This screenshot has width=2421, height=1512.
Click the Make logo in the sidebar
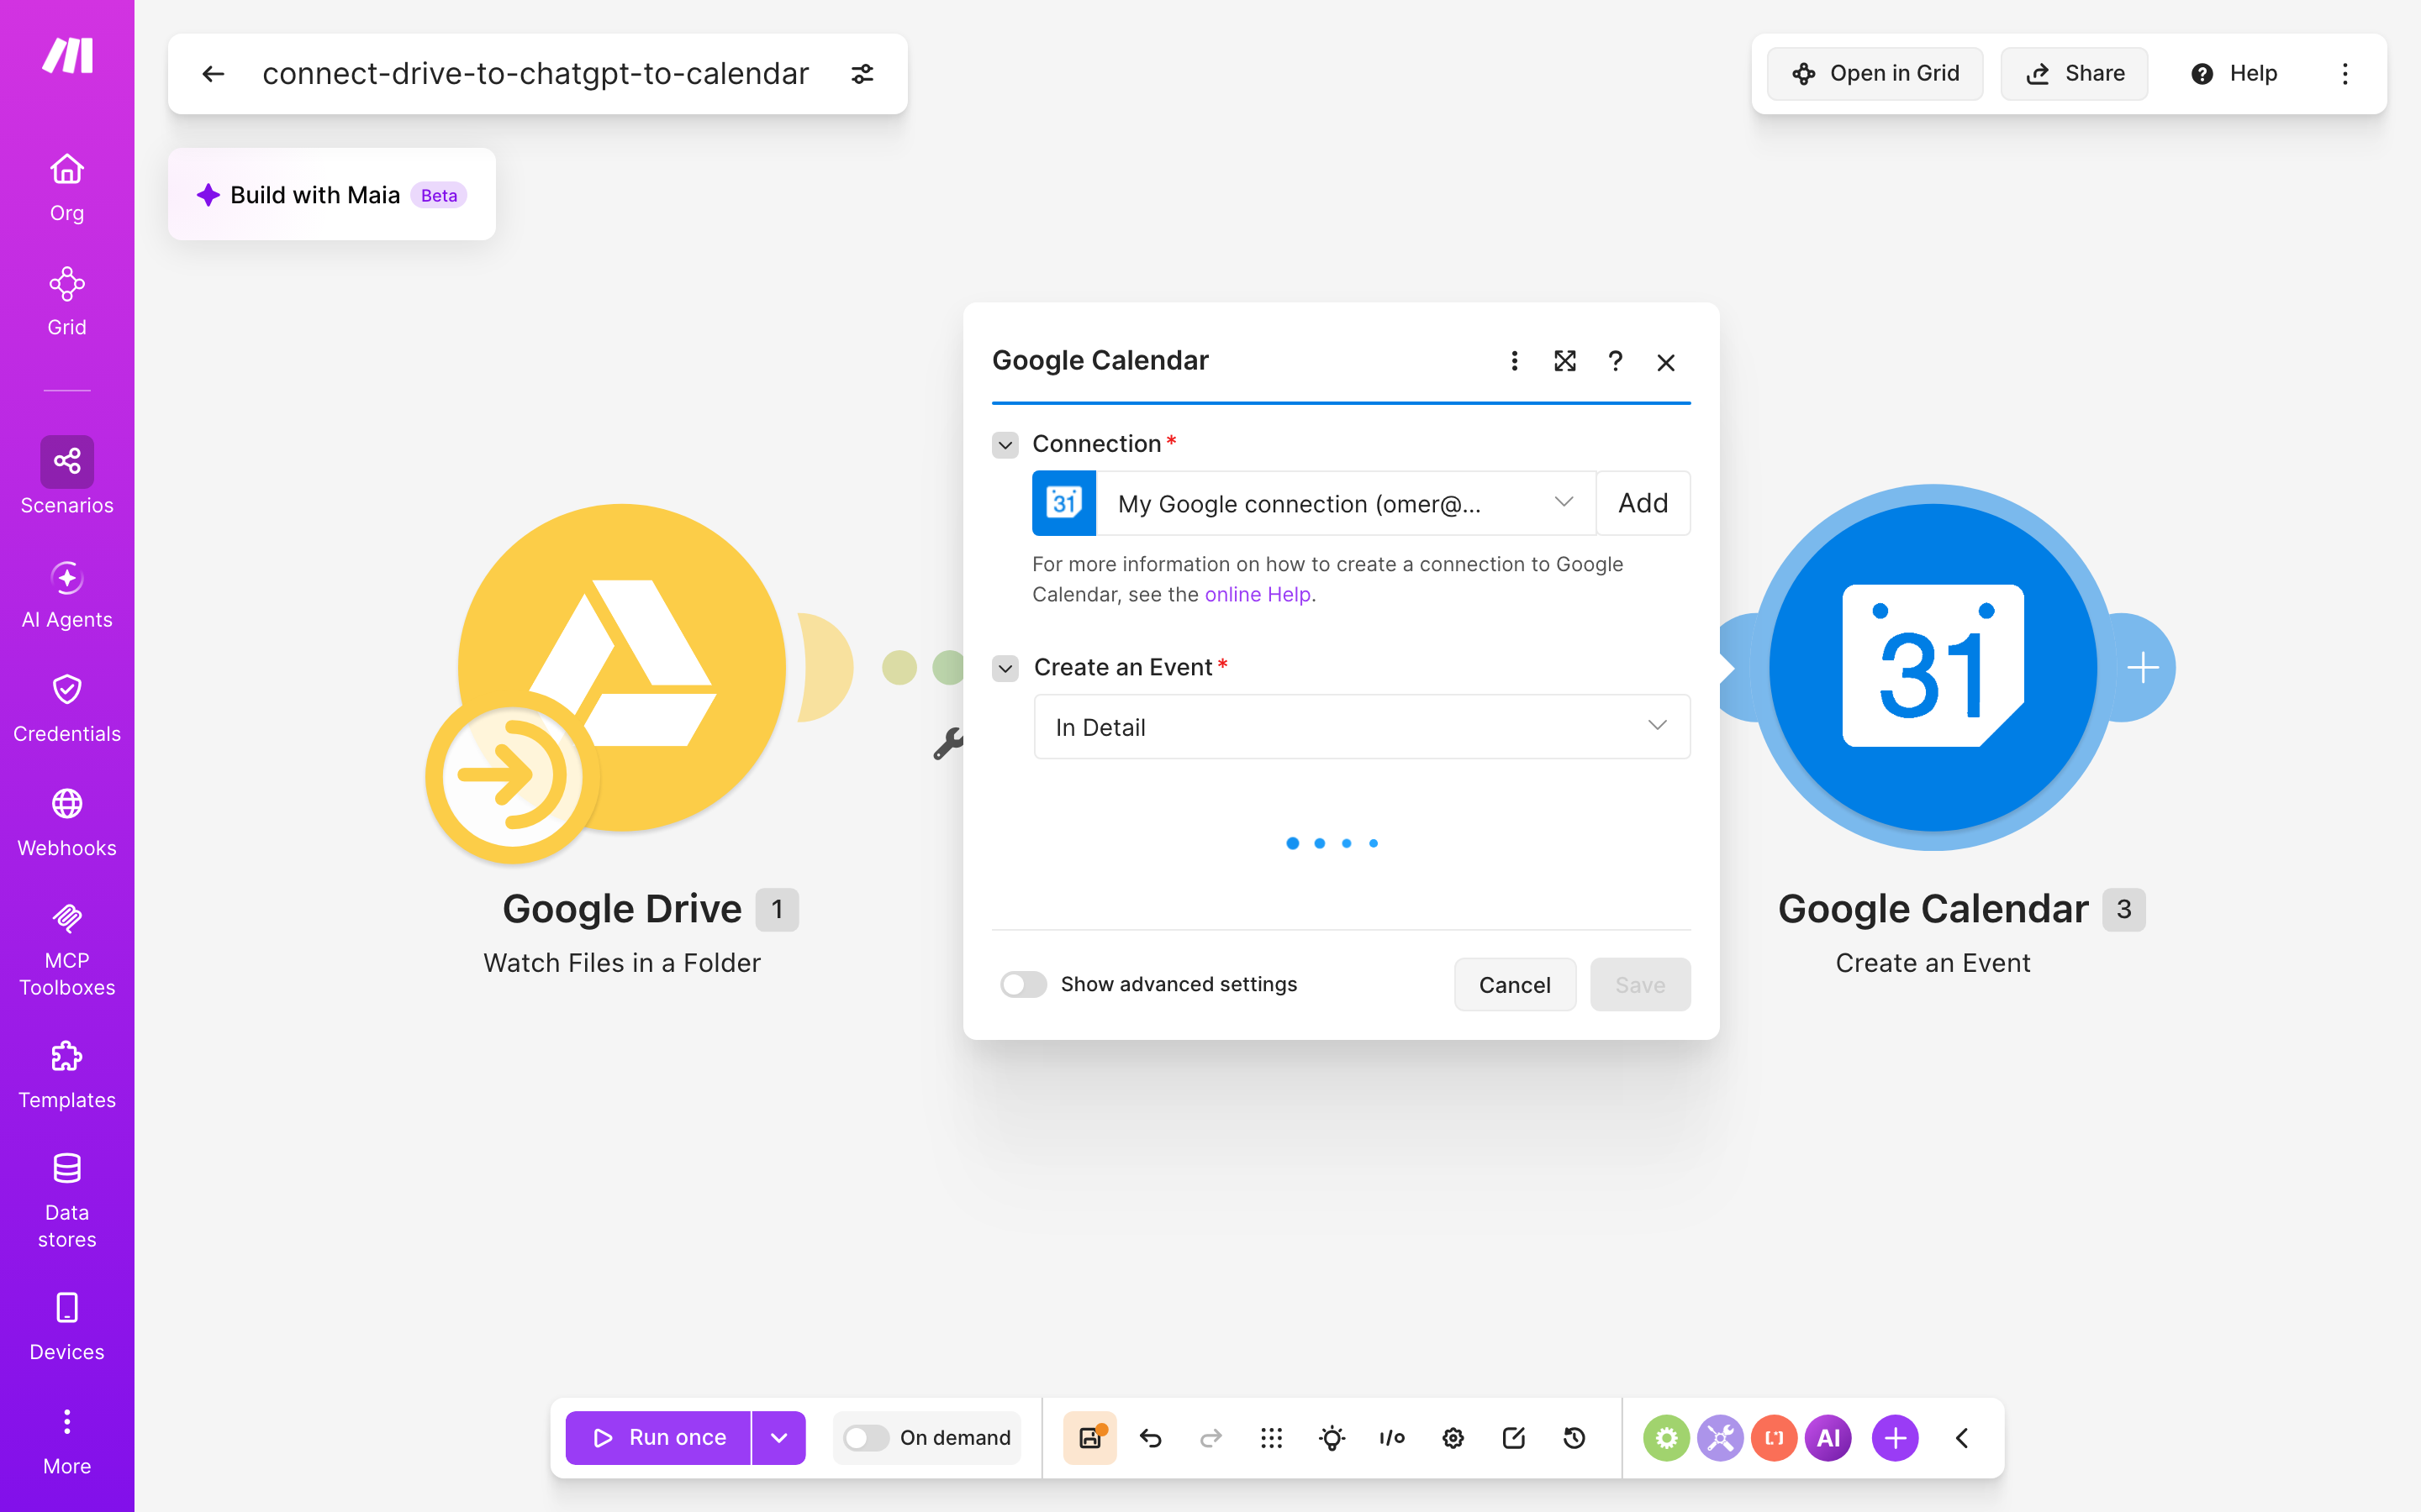tap(67, 56)
